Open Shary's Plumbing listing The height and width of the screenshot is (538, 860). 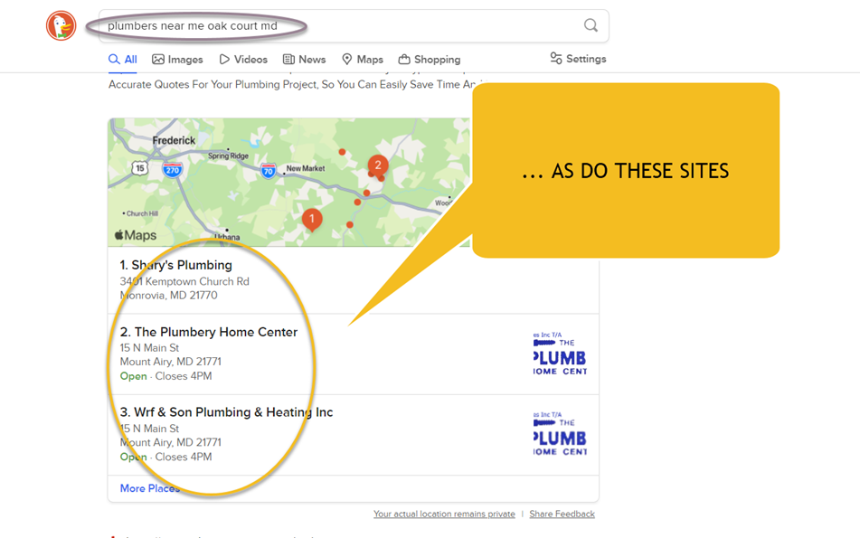coord(176,265)
